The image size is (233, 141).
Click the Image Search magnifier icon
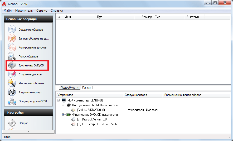[12, 56]
